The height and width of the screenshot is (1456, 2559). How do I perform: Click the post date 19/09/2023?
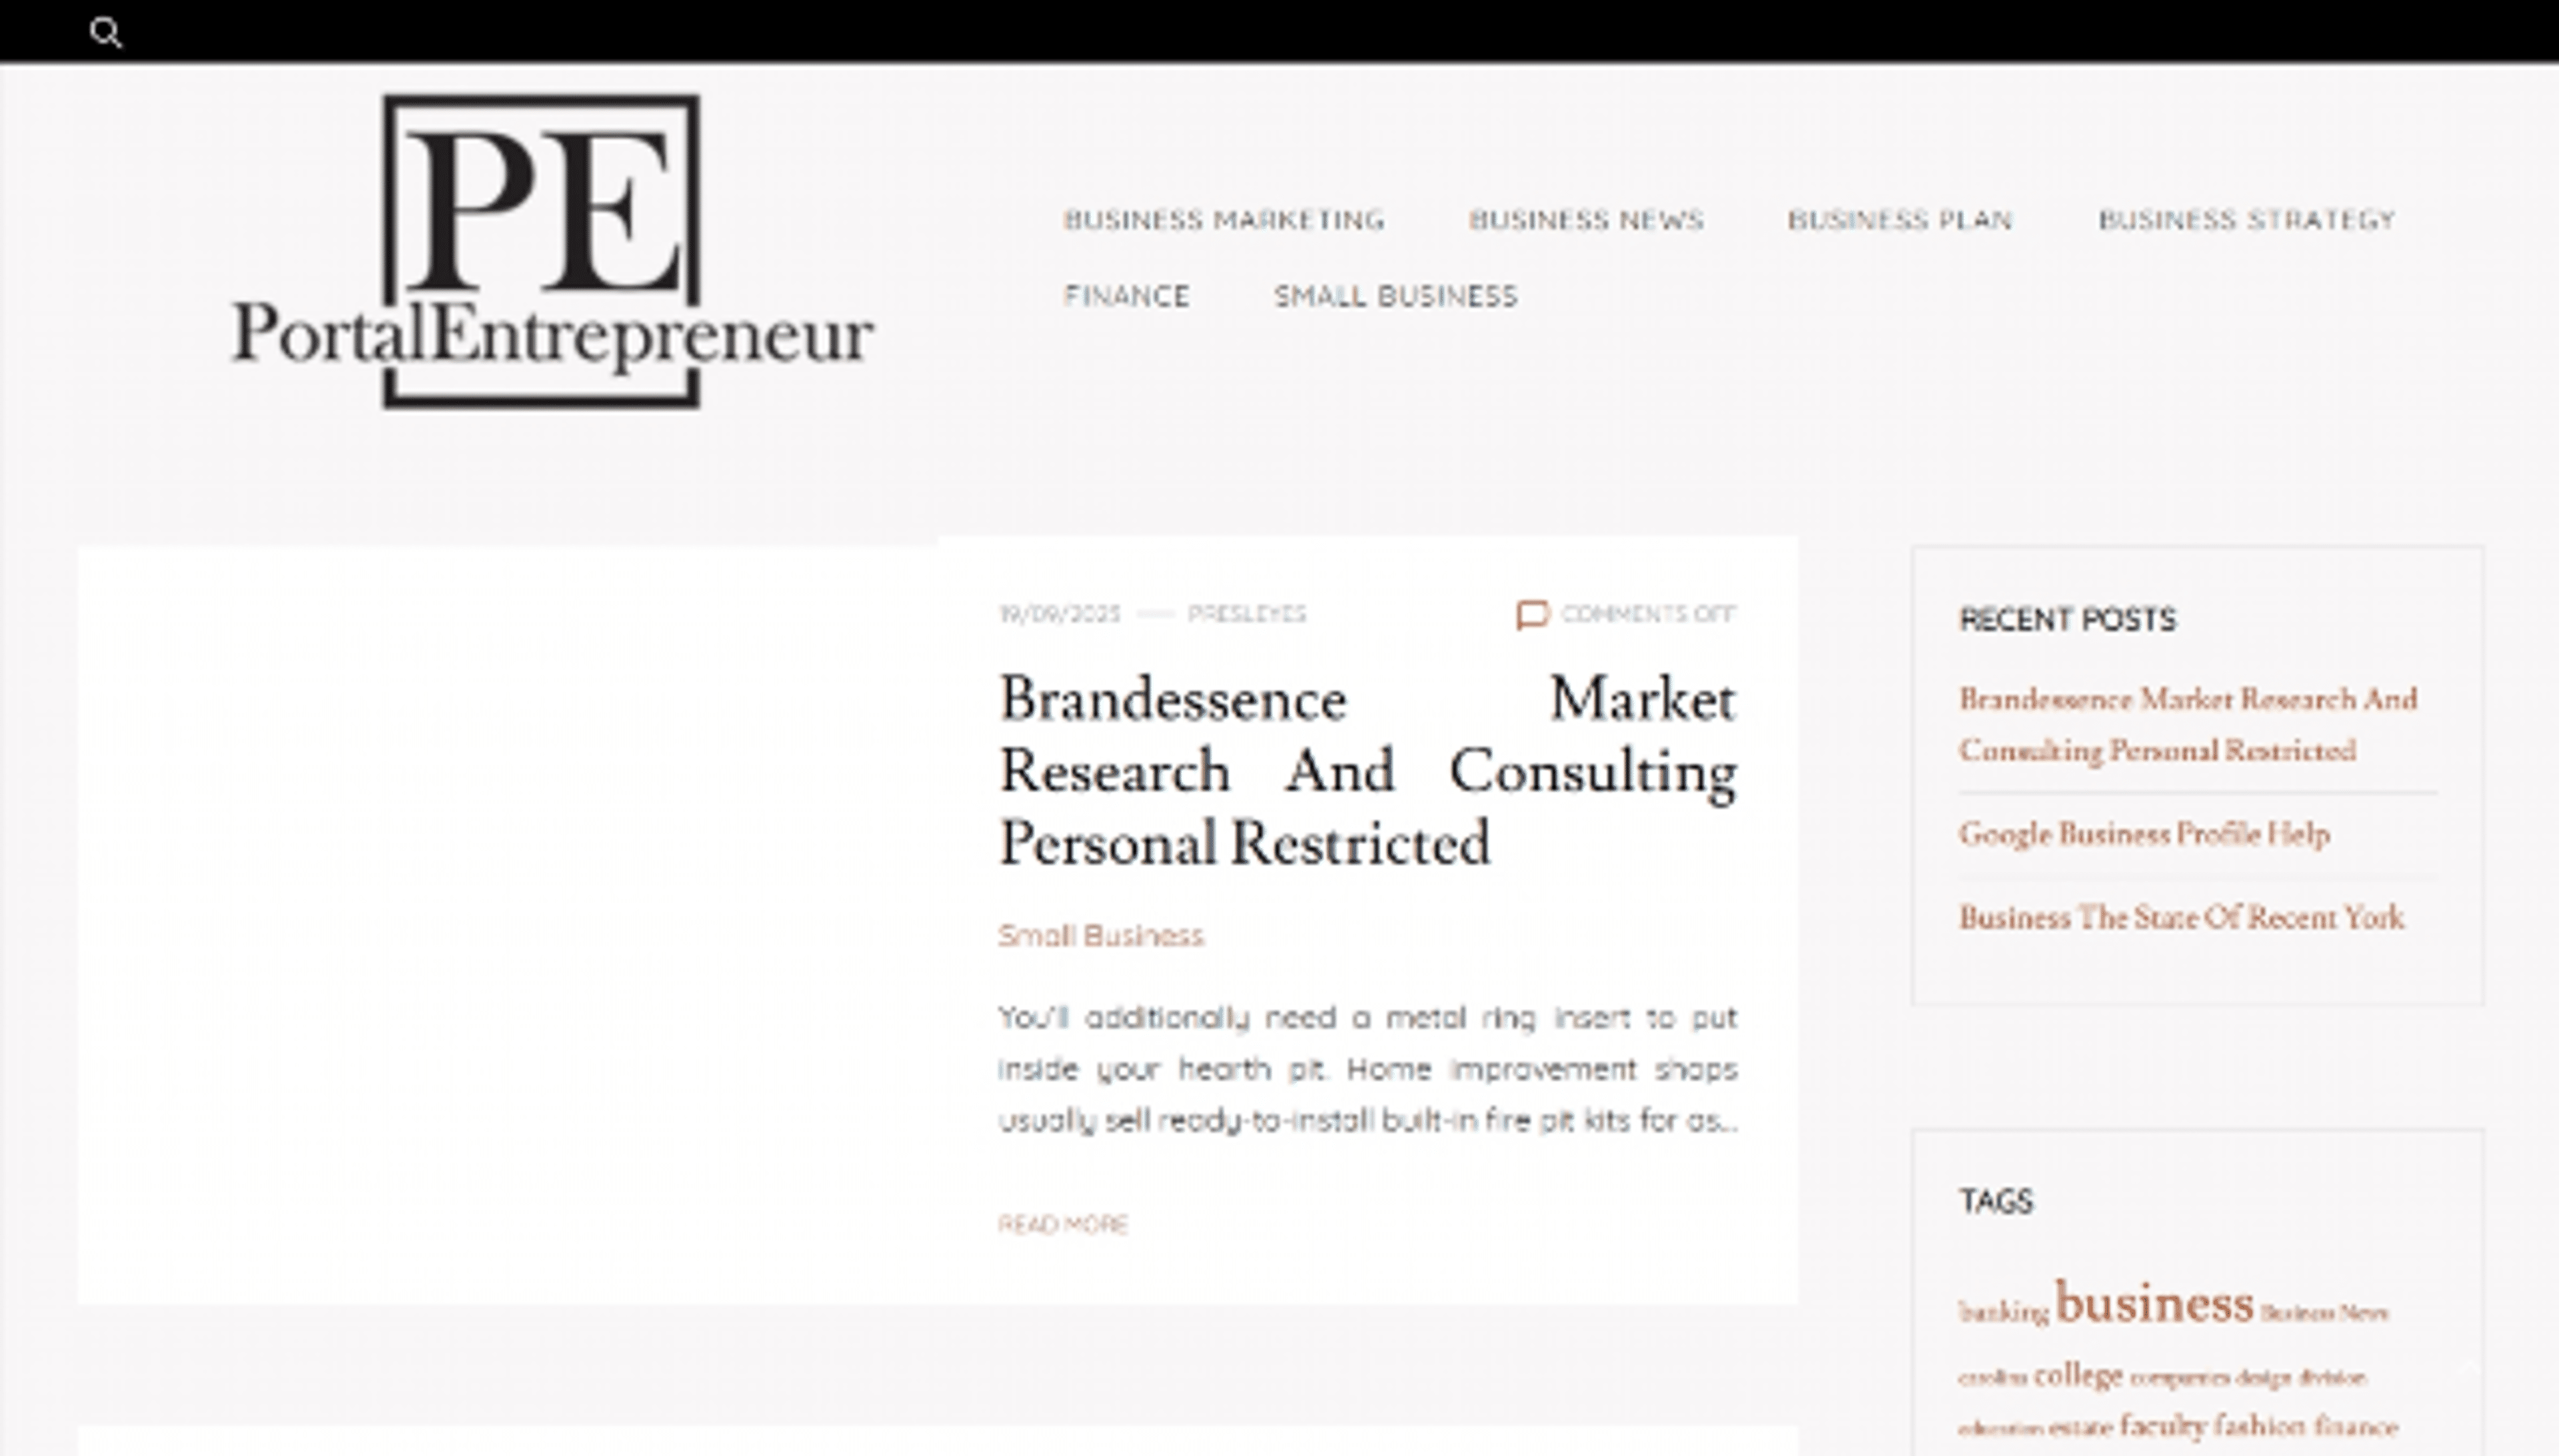1060,614
